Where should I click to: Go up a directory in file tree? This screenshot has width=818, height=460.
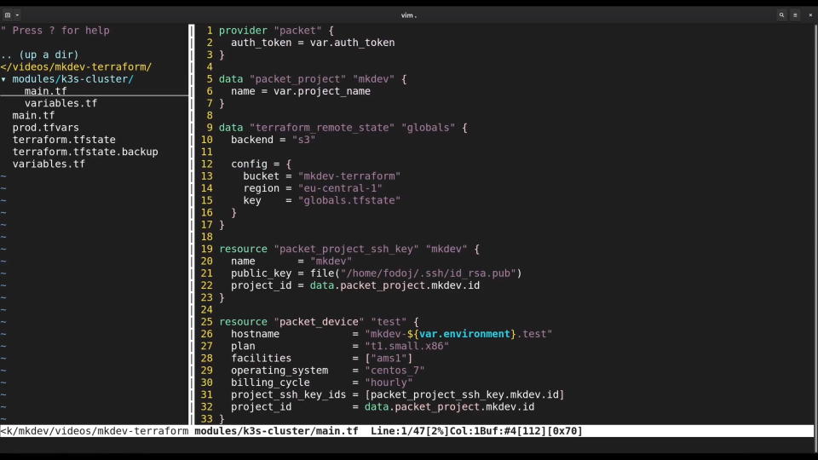point(40,55)
